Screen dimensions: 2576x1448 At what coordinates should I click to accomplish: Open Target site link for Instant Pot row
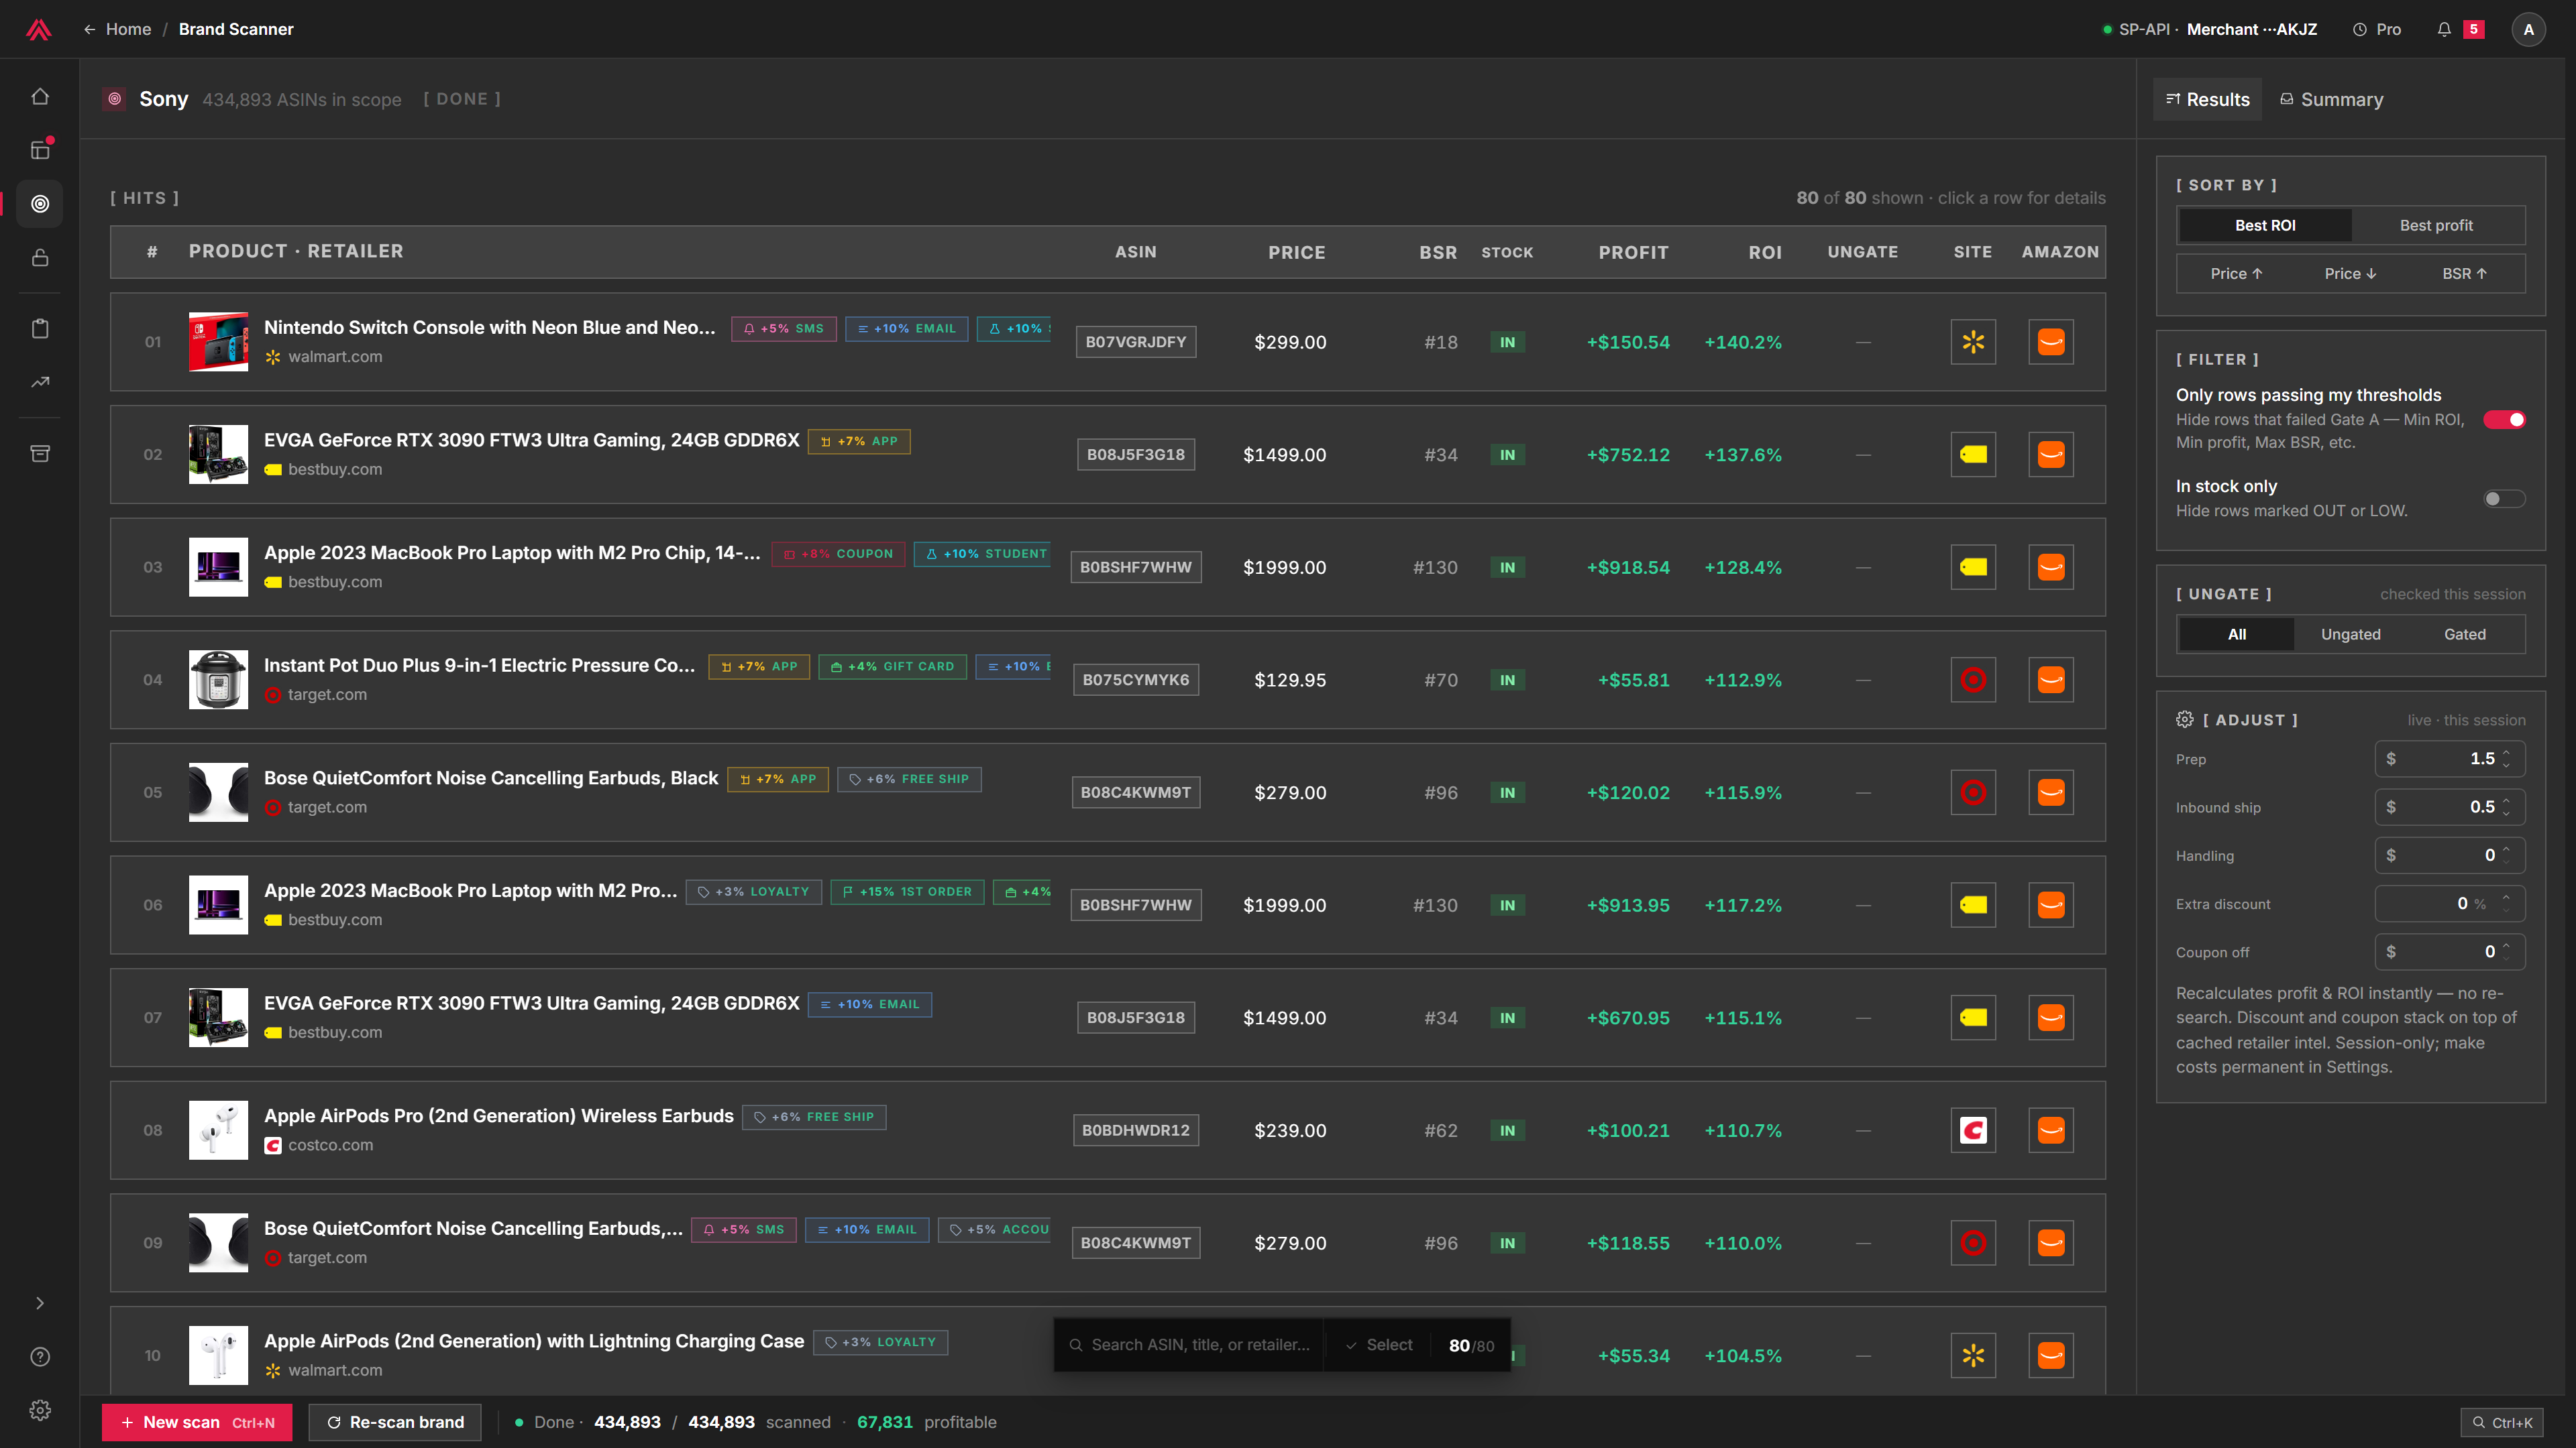click(1973, 680)
